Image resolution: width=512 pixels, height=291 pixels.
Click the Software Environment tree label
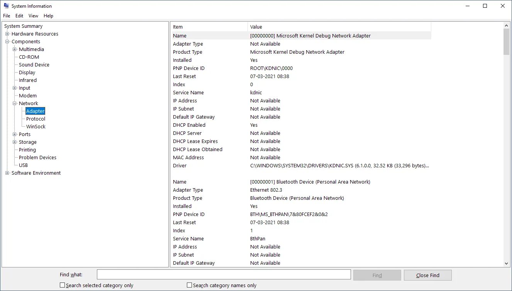(36, 173)
